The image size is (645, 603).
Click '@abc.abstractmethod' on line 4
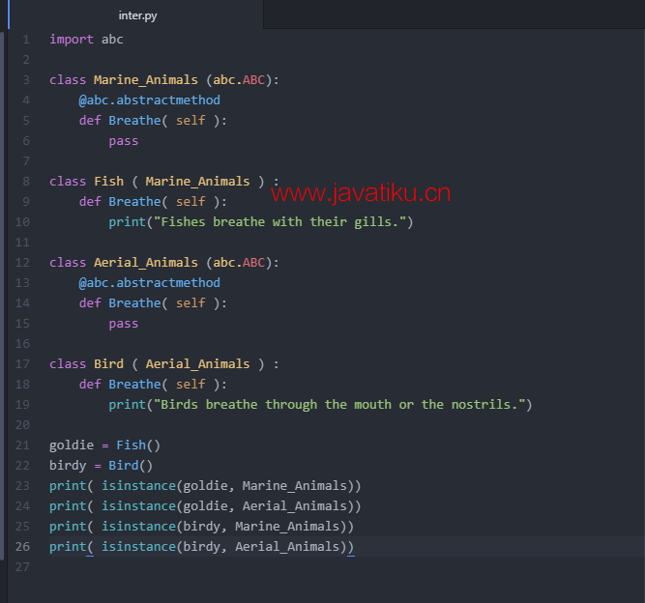[x=149, y=100]
